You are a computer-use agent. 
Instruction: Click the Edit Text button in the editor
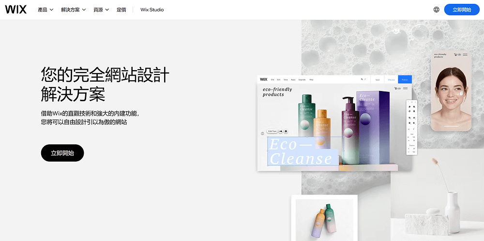[272, 131]
